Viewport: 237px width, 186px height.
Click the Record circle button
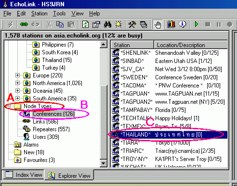pos(230,25)
